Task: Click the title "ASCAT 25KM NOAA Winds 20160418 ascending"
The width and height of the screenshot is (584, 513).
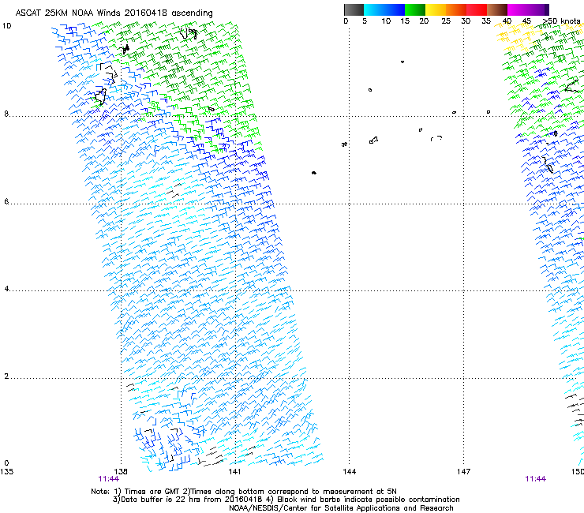Action: 114,13
